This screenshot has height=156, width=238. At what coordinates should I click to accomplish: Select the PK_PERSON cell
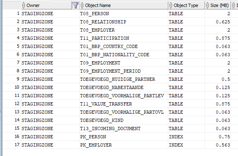pyautogui.click(x=124, y=137)
